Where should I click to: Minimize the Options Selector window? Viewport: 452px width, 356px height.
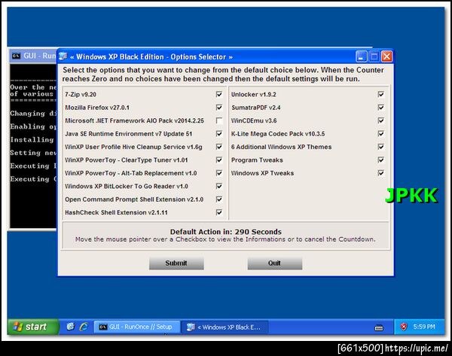click(x=361, y=56)
